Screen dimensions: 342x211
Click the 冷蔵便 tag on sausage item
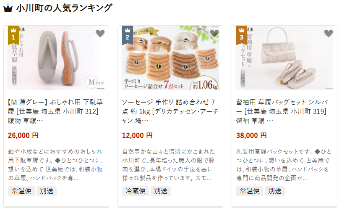click(136, 191)
